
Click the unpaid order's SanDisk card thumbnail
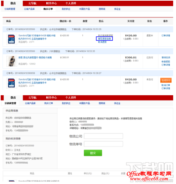(11, 83)
